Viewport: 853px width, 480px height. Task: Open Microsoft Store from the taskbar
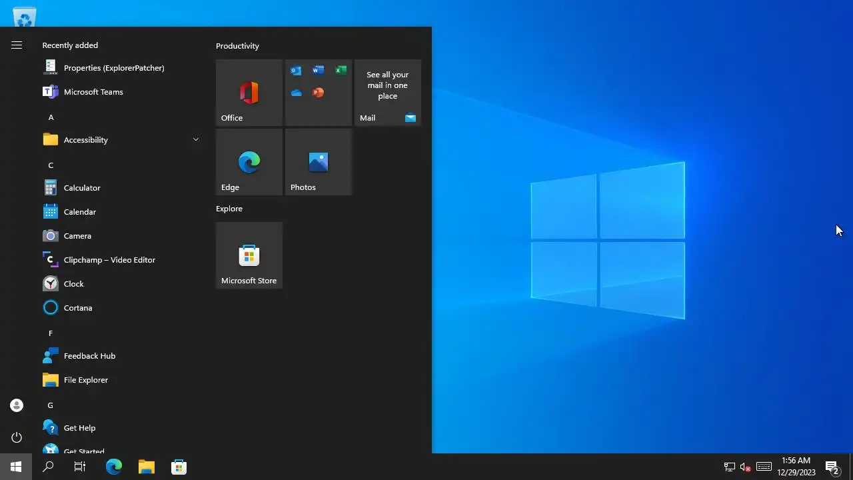[x=179, y=467]
